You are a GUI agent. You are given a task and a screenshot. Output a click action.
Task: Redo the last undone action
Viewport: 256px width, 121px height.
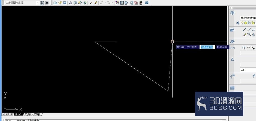(109, 3)
